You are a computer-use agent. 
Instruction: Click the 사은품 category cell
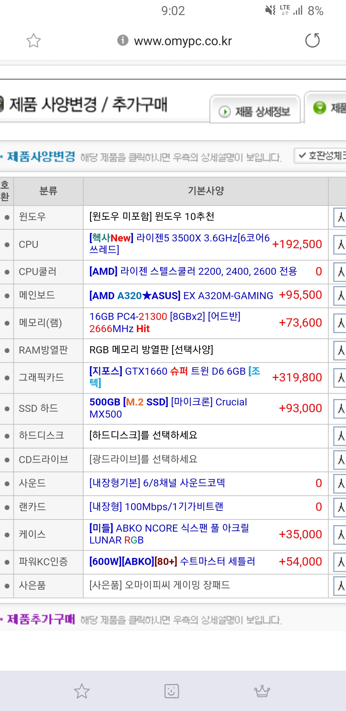point(48,586)
